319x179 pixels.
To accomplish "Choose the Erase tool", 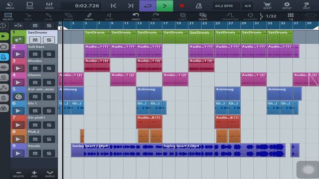I will point(69,16).
